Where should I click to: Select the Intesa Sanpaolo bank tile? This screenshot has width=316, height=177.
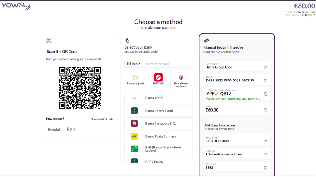tap(135, 80)
